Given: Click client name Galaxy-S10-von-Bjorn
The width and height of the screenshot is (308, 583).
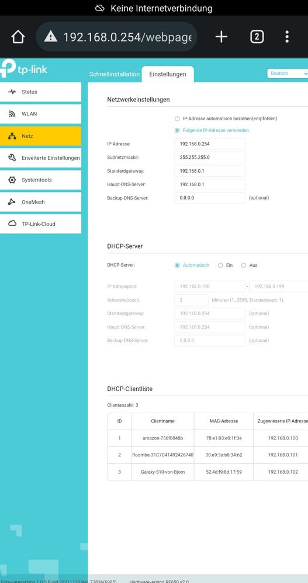Looking at the screenshot, I should pyautogui.click(x=162, y=472).
